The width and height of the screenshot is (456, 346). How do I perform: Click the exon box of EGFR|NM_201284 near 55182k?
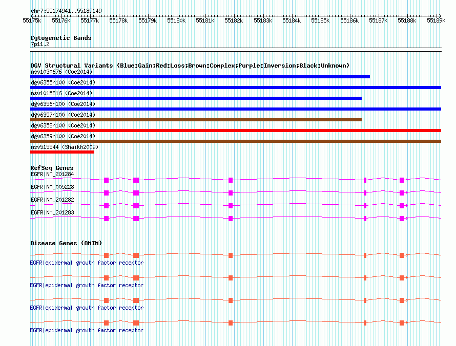tap(231, 180)
